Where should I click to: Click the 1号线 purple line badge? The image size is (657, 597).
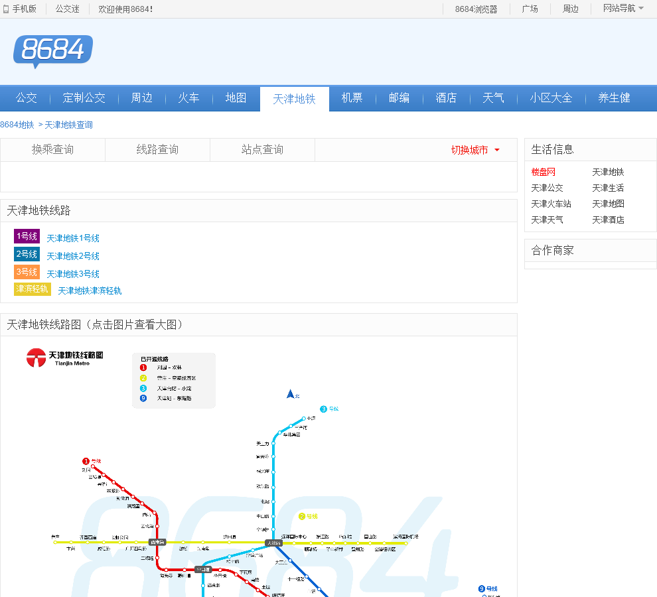click(x=27, y=236)
